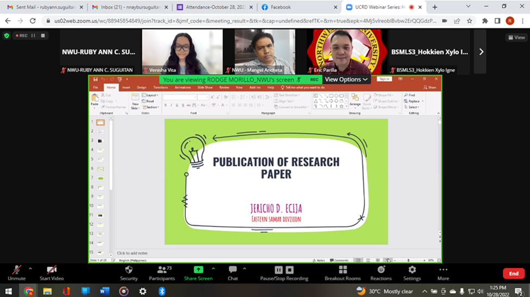Click the red End meeting button

click(x=513, y=273)
